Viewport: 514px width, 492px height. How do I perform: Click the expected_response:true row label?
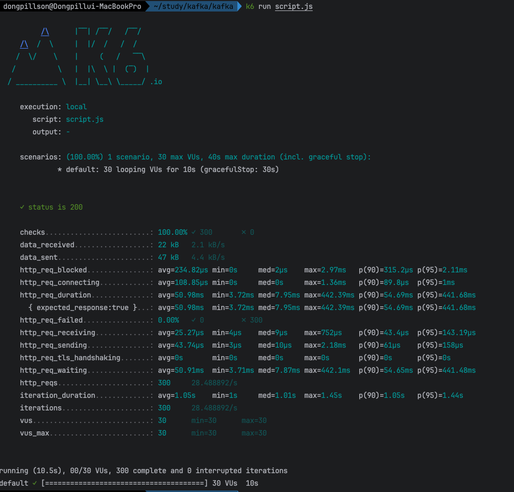pyautogui.click(x=83, y=307)
